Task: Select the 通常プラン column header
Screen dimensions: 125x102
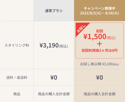Action: click(x=54, y=11)
